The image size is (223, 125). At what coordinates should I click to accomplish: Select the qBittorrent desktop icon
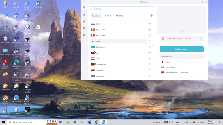tap(16, 99)
